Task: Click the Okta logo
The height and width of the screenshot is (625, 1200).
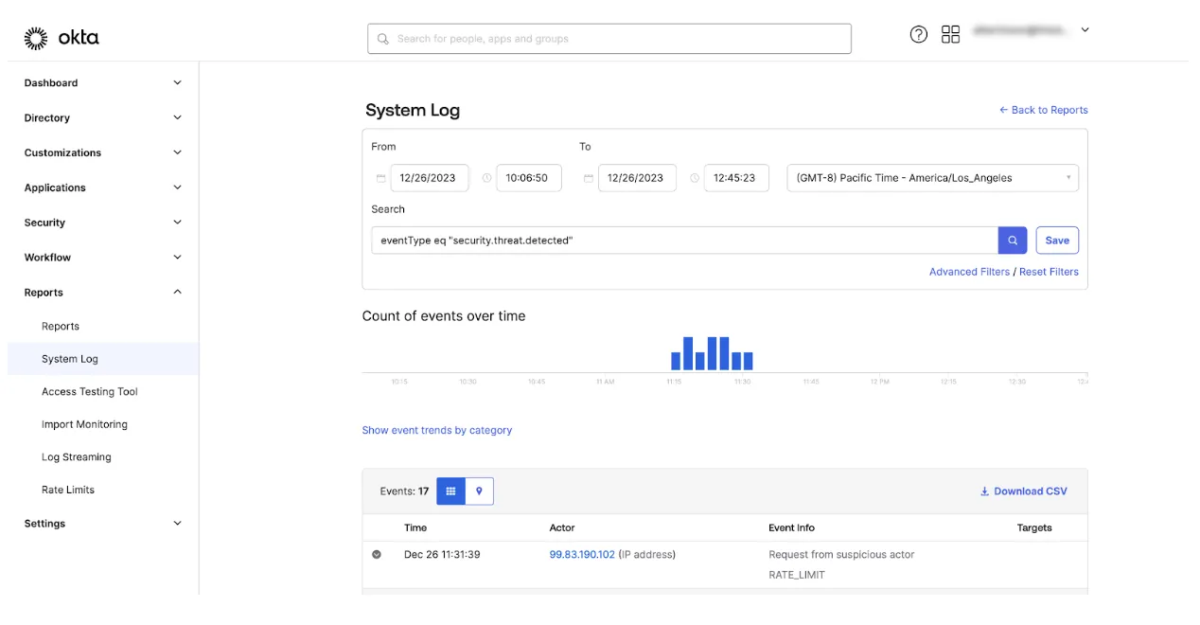Action: (62, 37)
